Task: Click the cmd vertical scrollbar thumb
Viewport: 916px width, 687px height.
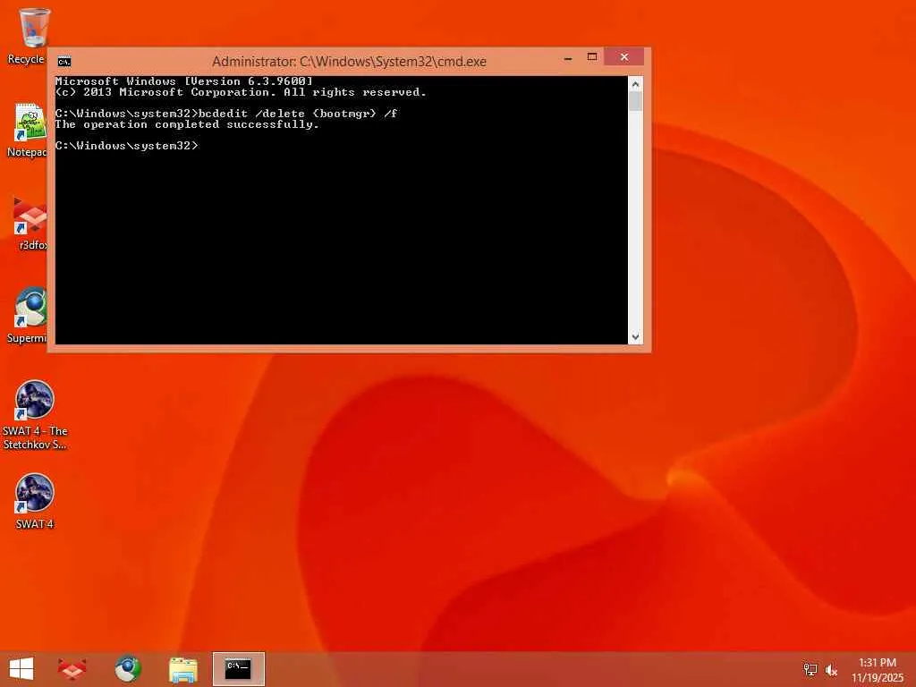Action: [636, 101]
